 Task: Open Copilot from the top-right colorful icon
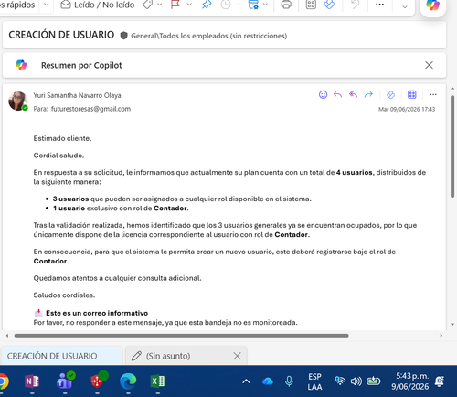432,5
